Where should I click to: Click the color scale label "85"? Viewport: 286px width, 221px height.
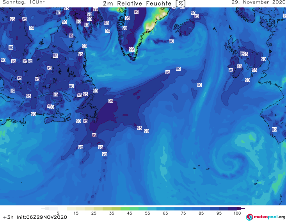201,213
